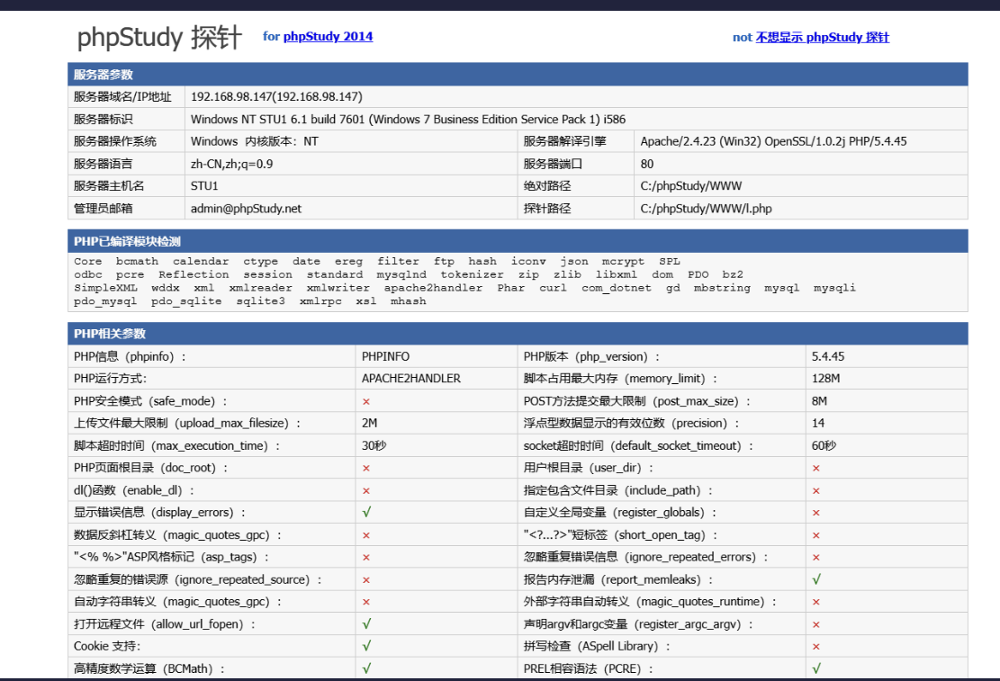Viewport: 1000px width, 681px height.
Task: Select the magic_quotes_runtime label
Action: point(650,601)
